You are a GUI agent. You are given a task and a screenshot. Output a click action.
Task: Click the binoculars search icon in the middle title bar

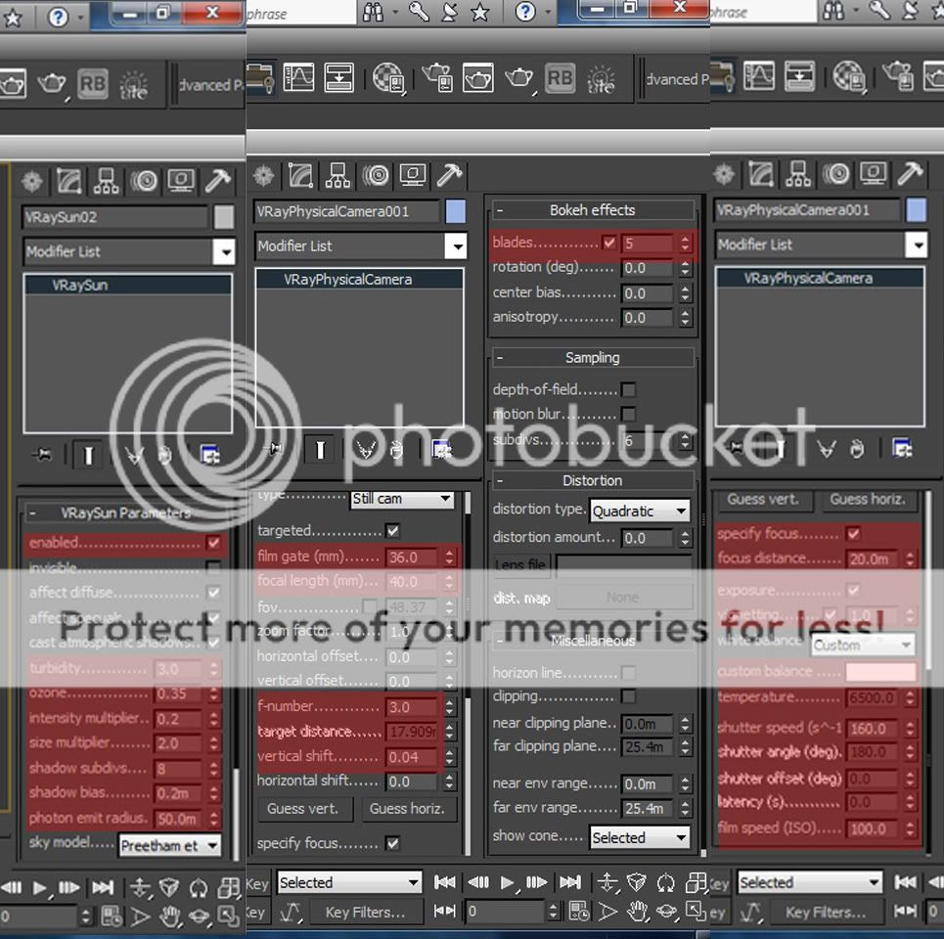click(373, 12)
